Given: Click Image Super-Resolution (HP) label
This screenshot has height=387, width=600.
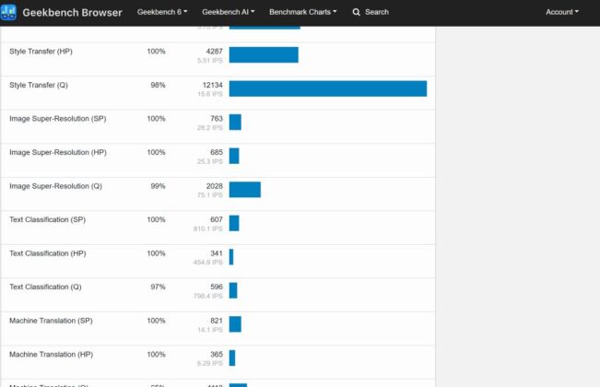Looking at the screenshot, I should pyautogui.click(x=58, y=152).
